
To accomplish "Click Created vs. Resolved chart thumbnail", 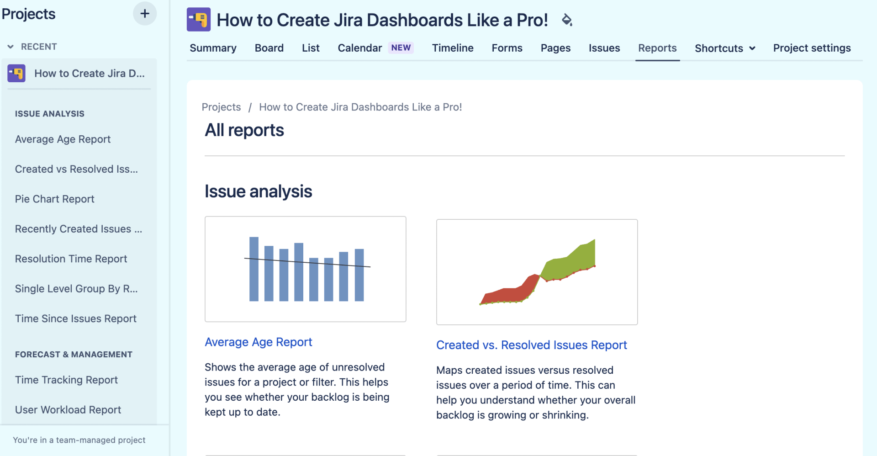I will click(x=537, y=272).
